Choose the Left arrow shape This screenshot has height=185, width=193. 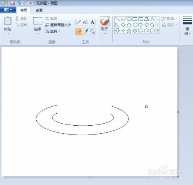(x=147, y=25)
